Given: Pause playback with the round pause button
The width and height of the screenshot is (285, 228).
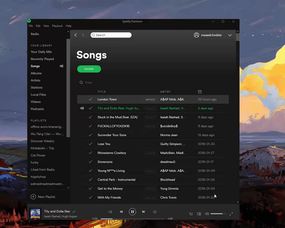Looking at the screenshot, I should (132, 212).
